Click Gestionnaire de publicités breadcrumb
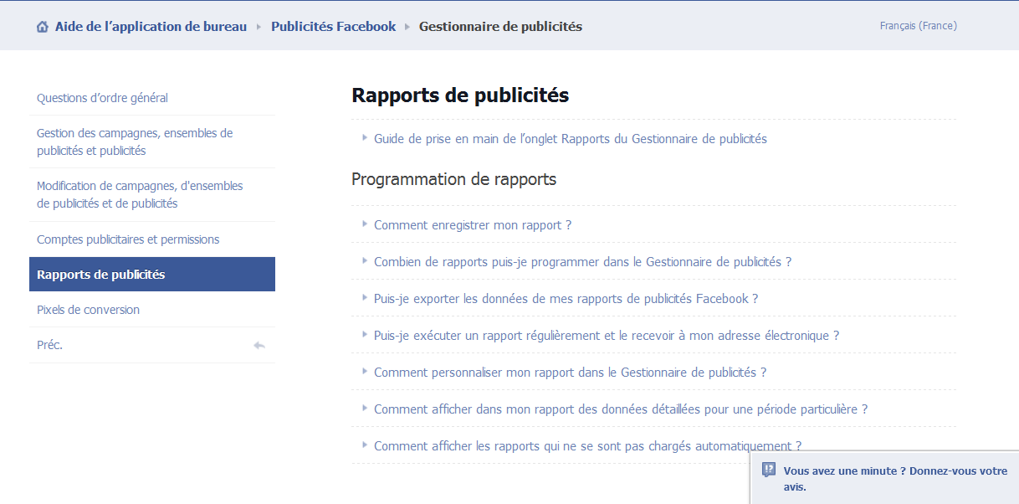This screenshot has width=1019, height=504. pos(500,26)
